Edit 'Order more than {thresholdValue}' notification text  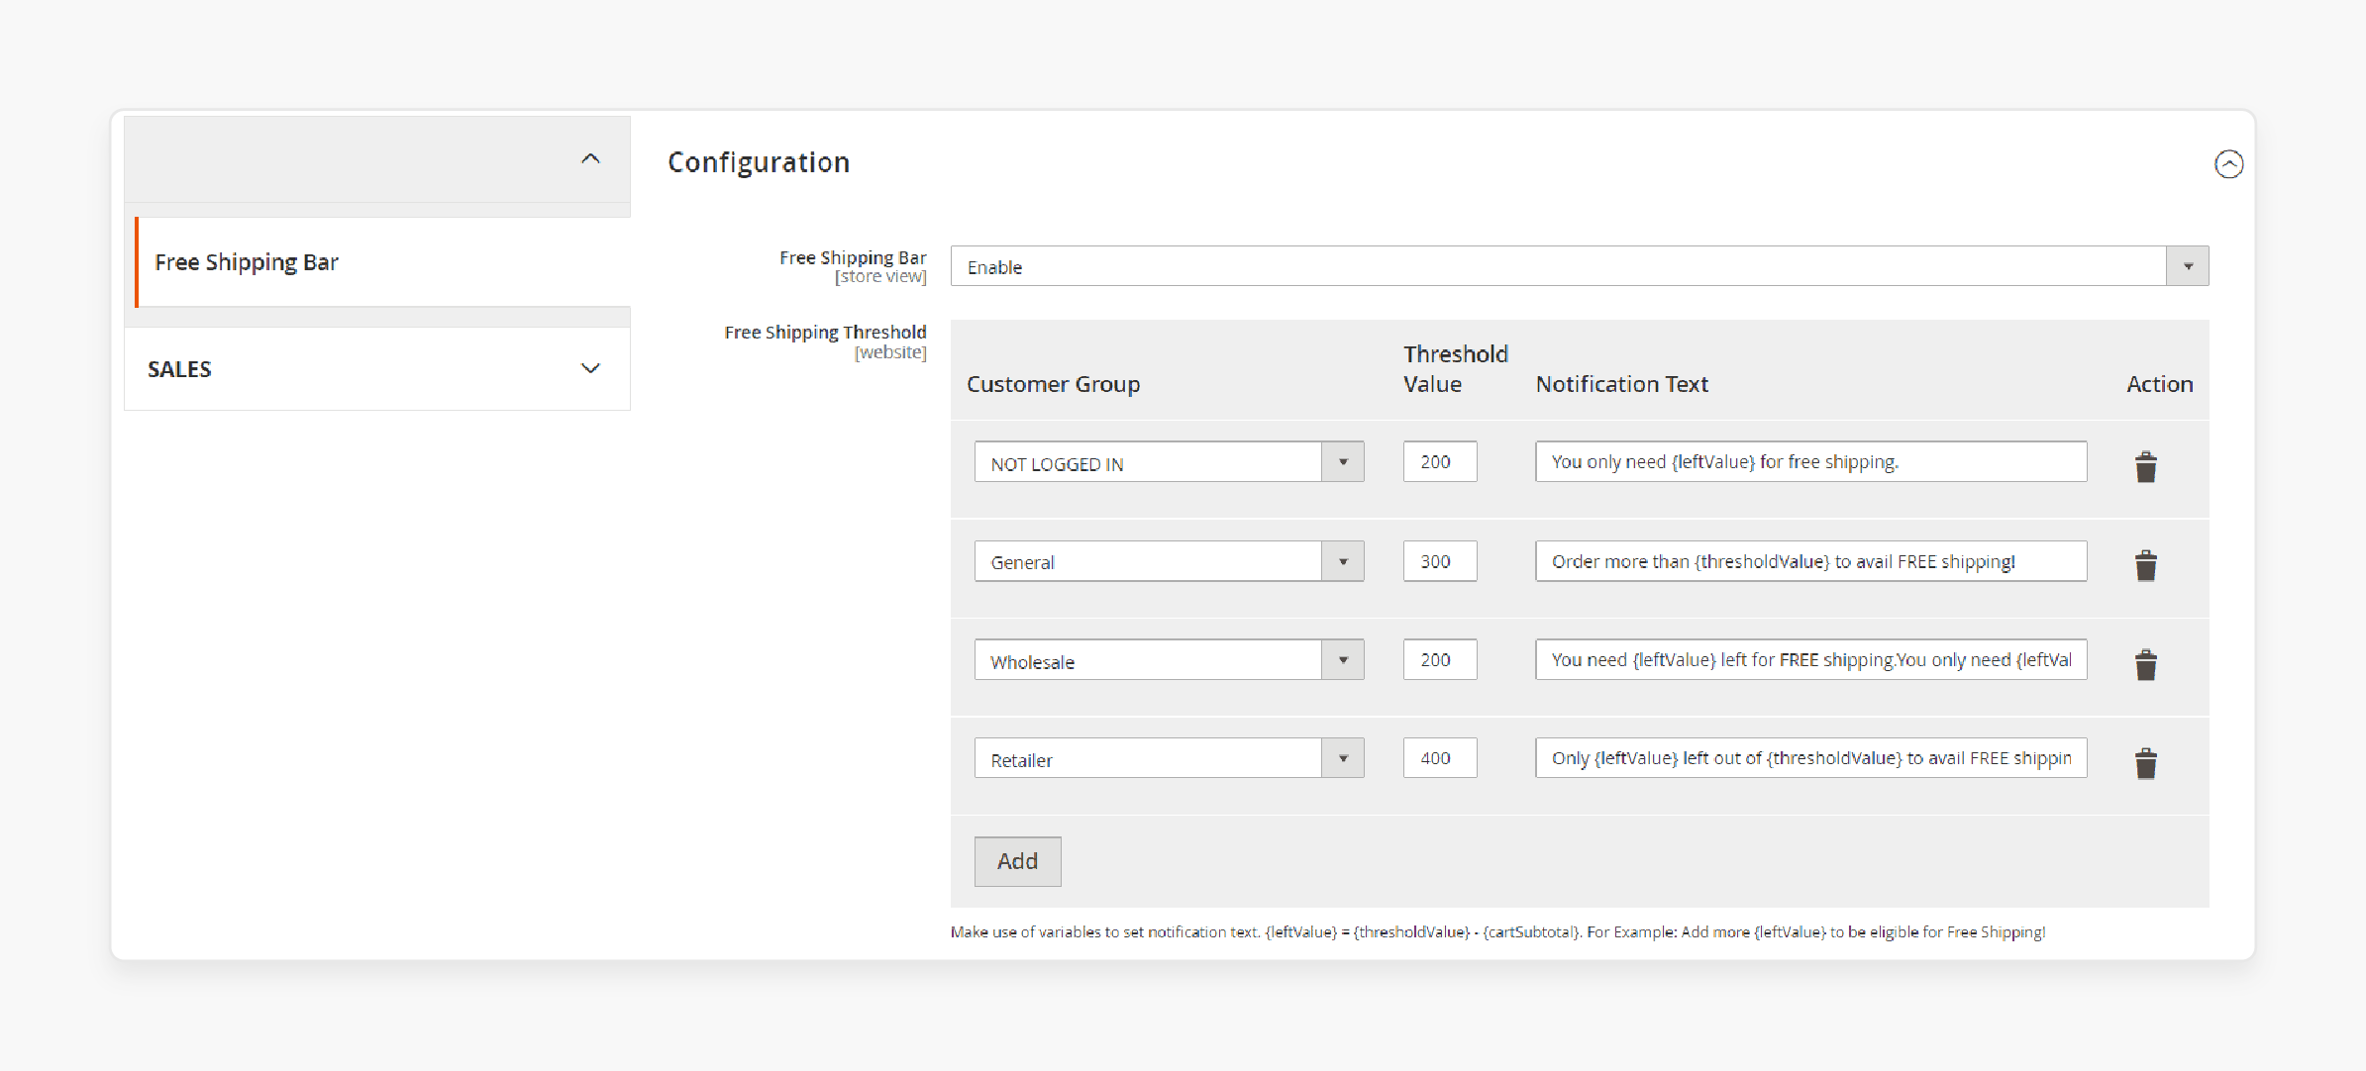[1810, 561]
